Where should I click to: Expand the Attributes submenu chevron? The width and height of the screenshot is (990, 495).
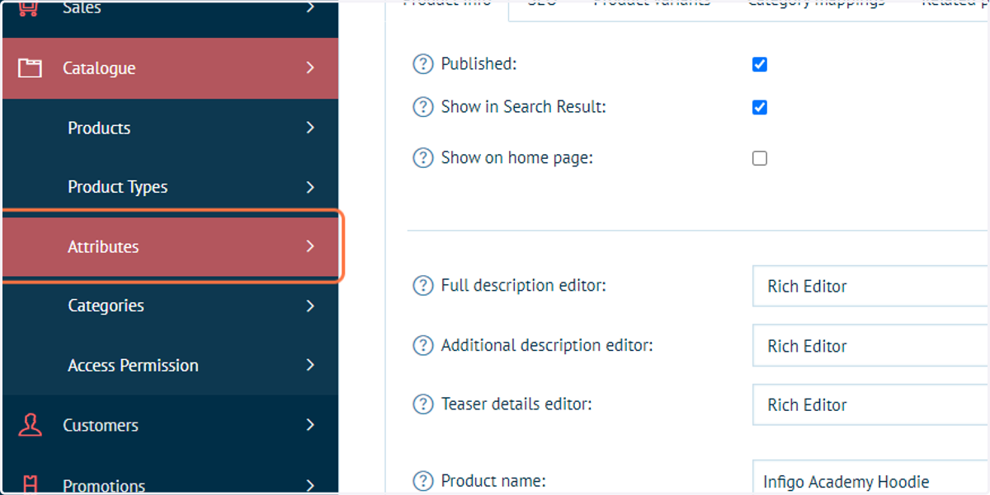point(310,246)
